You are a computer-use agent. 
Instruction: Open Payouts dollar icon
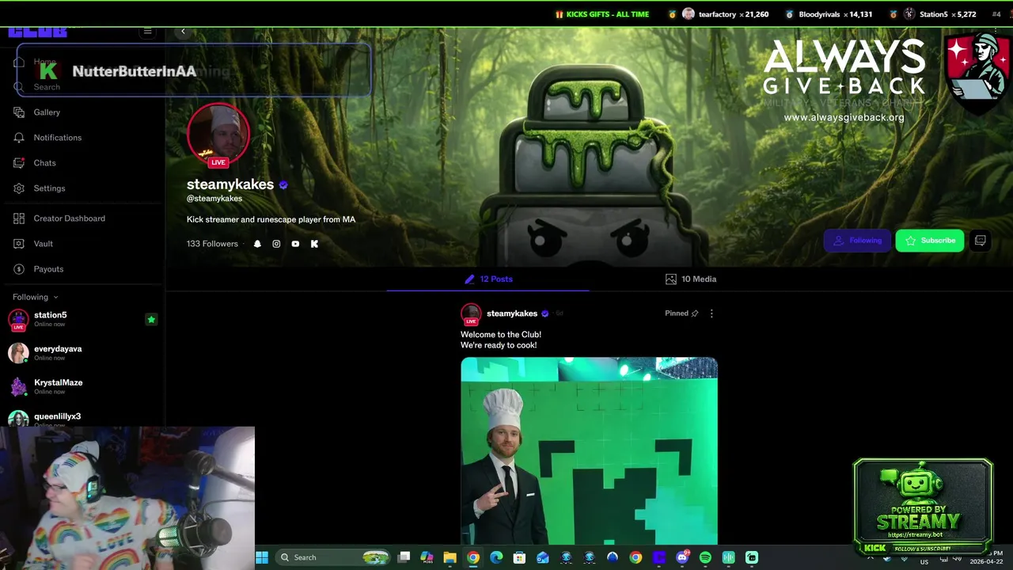pyautogui.click(x=19, y=269)
